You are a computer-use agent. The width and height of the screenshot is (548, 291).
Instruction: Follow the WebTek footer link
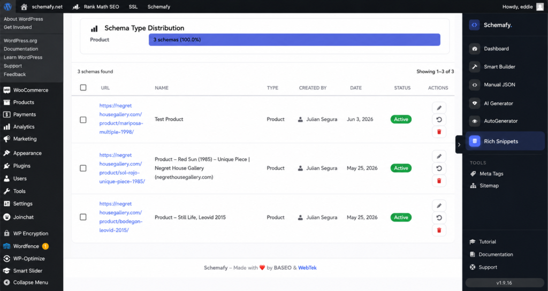pyautogui.click(x=307, y=268)
